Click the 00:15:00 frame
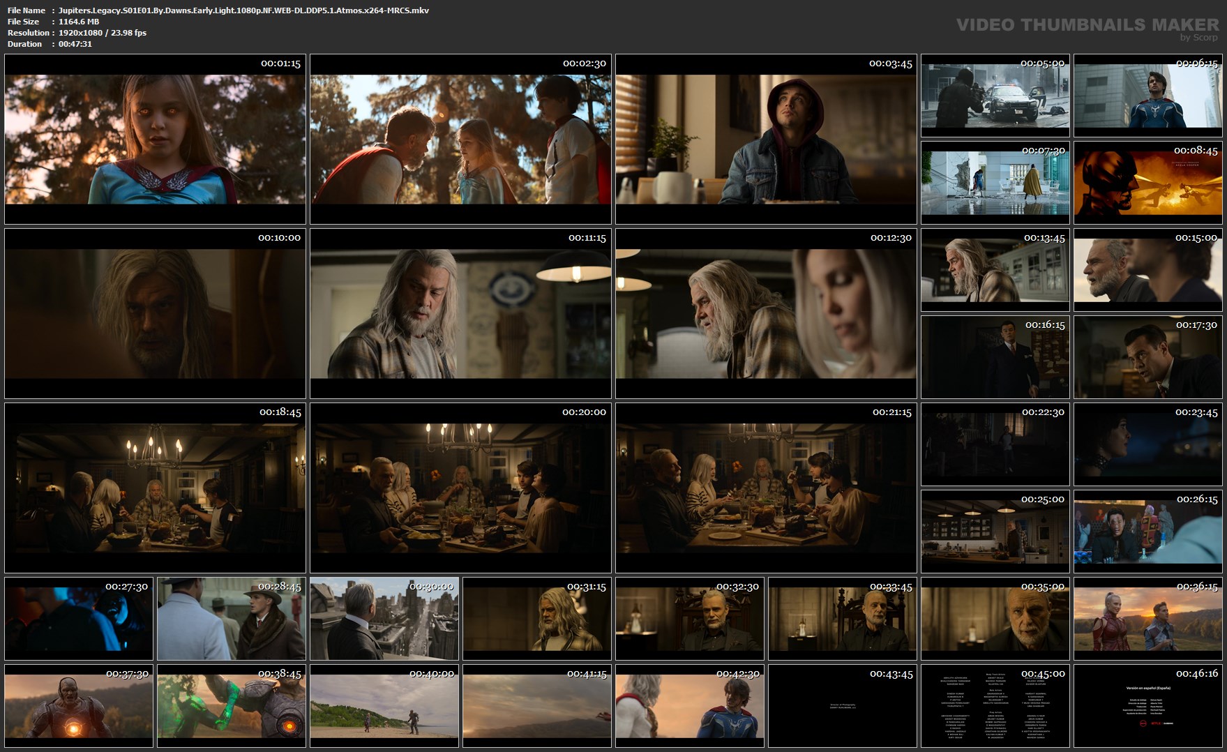 1148,270
